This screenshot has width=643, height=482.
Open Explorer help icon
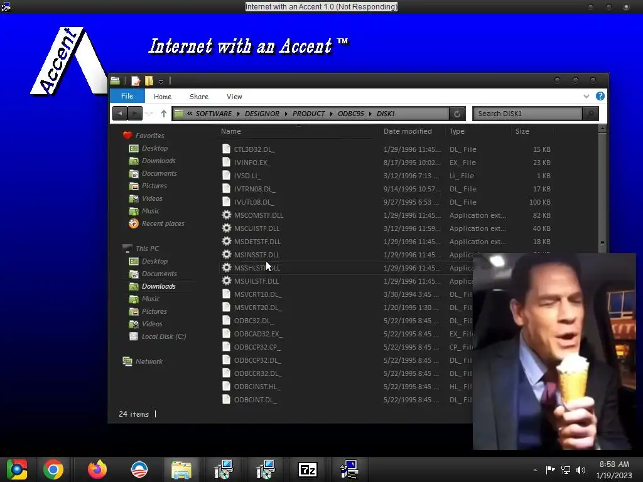tap(600, 96)
